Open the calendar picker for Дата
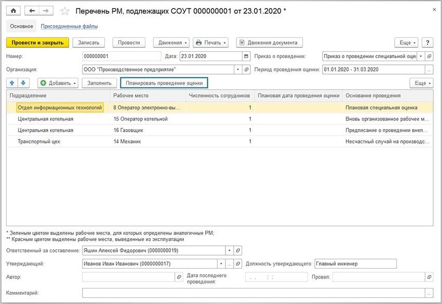 coord(246,57)
